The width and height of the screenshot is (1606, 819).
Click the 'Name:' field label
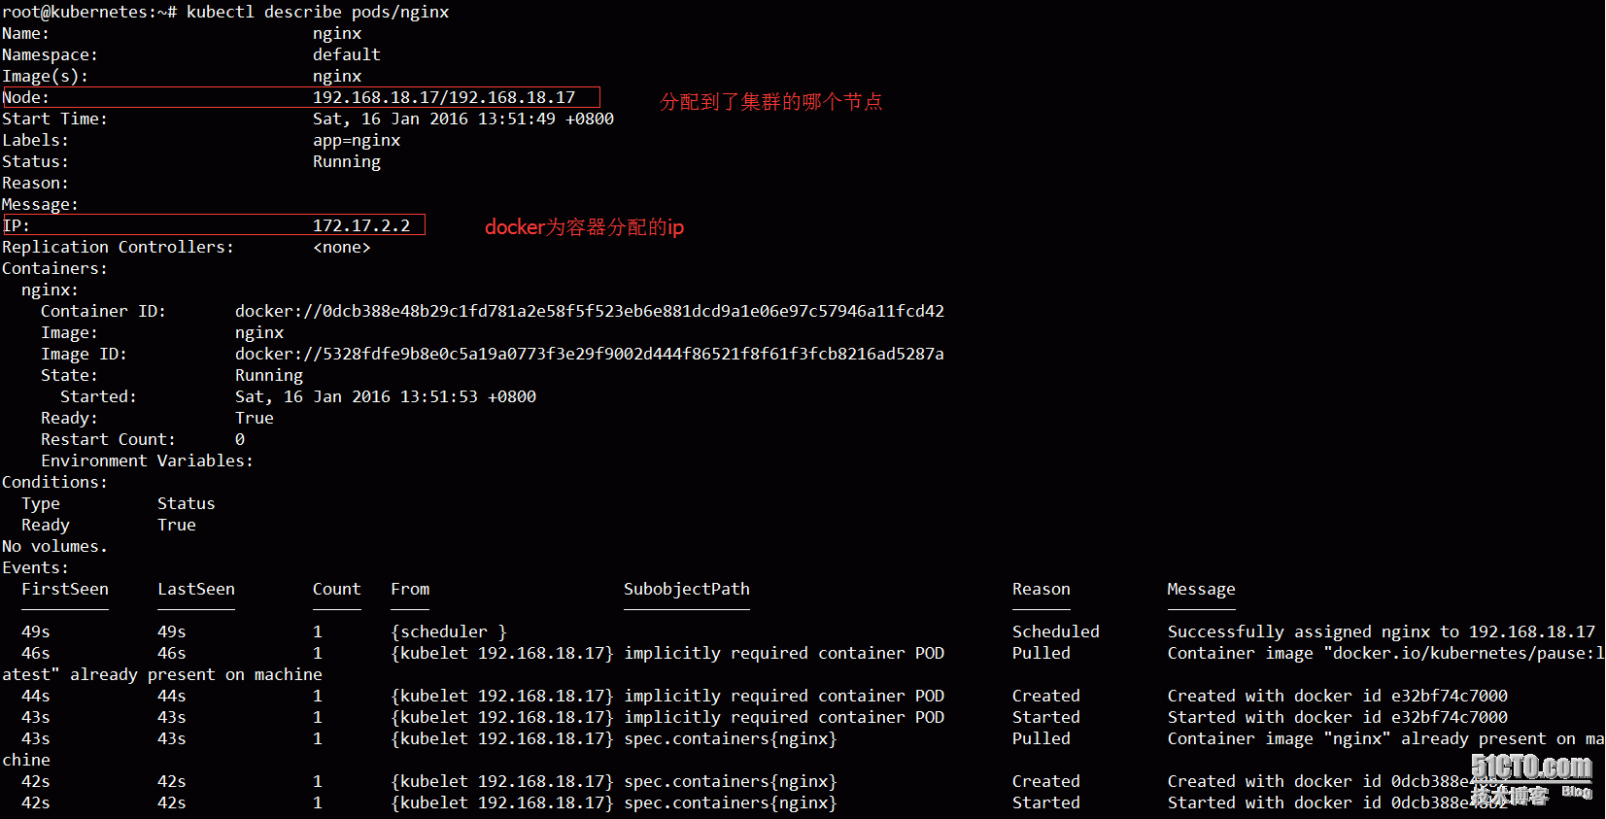[x=25, y=34]
